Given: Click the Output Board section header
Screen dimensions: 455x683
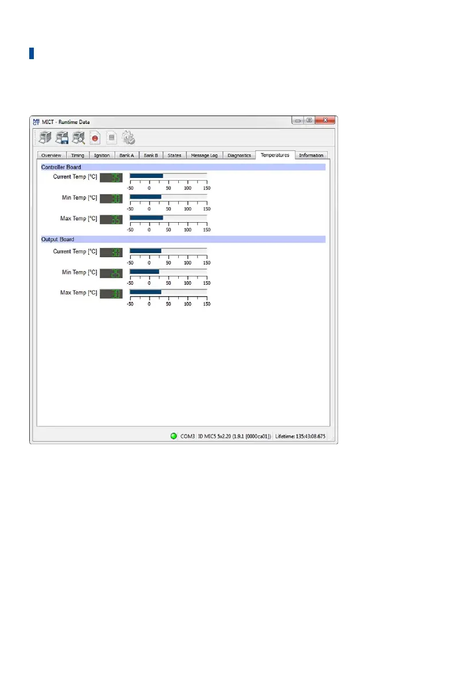Looking at the screenshot, I should (183, 239).
